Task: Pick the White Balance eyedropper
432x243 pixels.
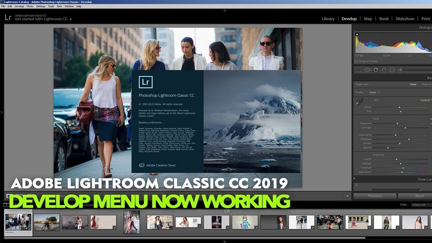Action: (359, 101)
